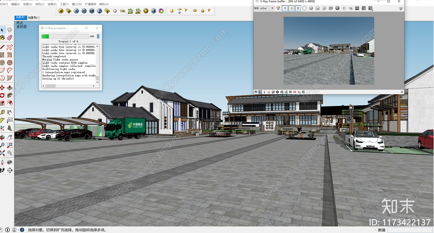Select the Eraser tool in left toolbar

coord(10,38)
